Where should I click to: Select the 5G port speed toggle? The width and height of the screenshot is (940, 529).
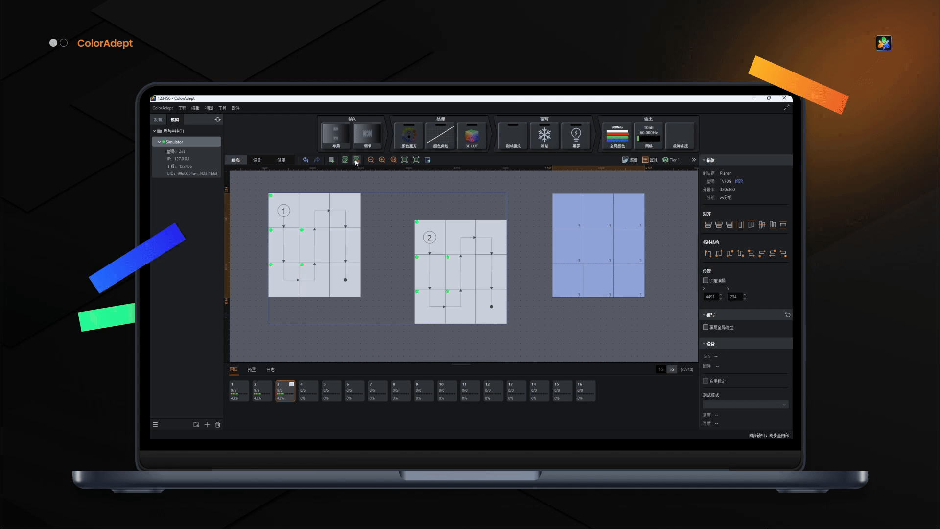coord(672,369)
